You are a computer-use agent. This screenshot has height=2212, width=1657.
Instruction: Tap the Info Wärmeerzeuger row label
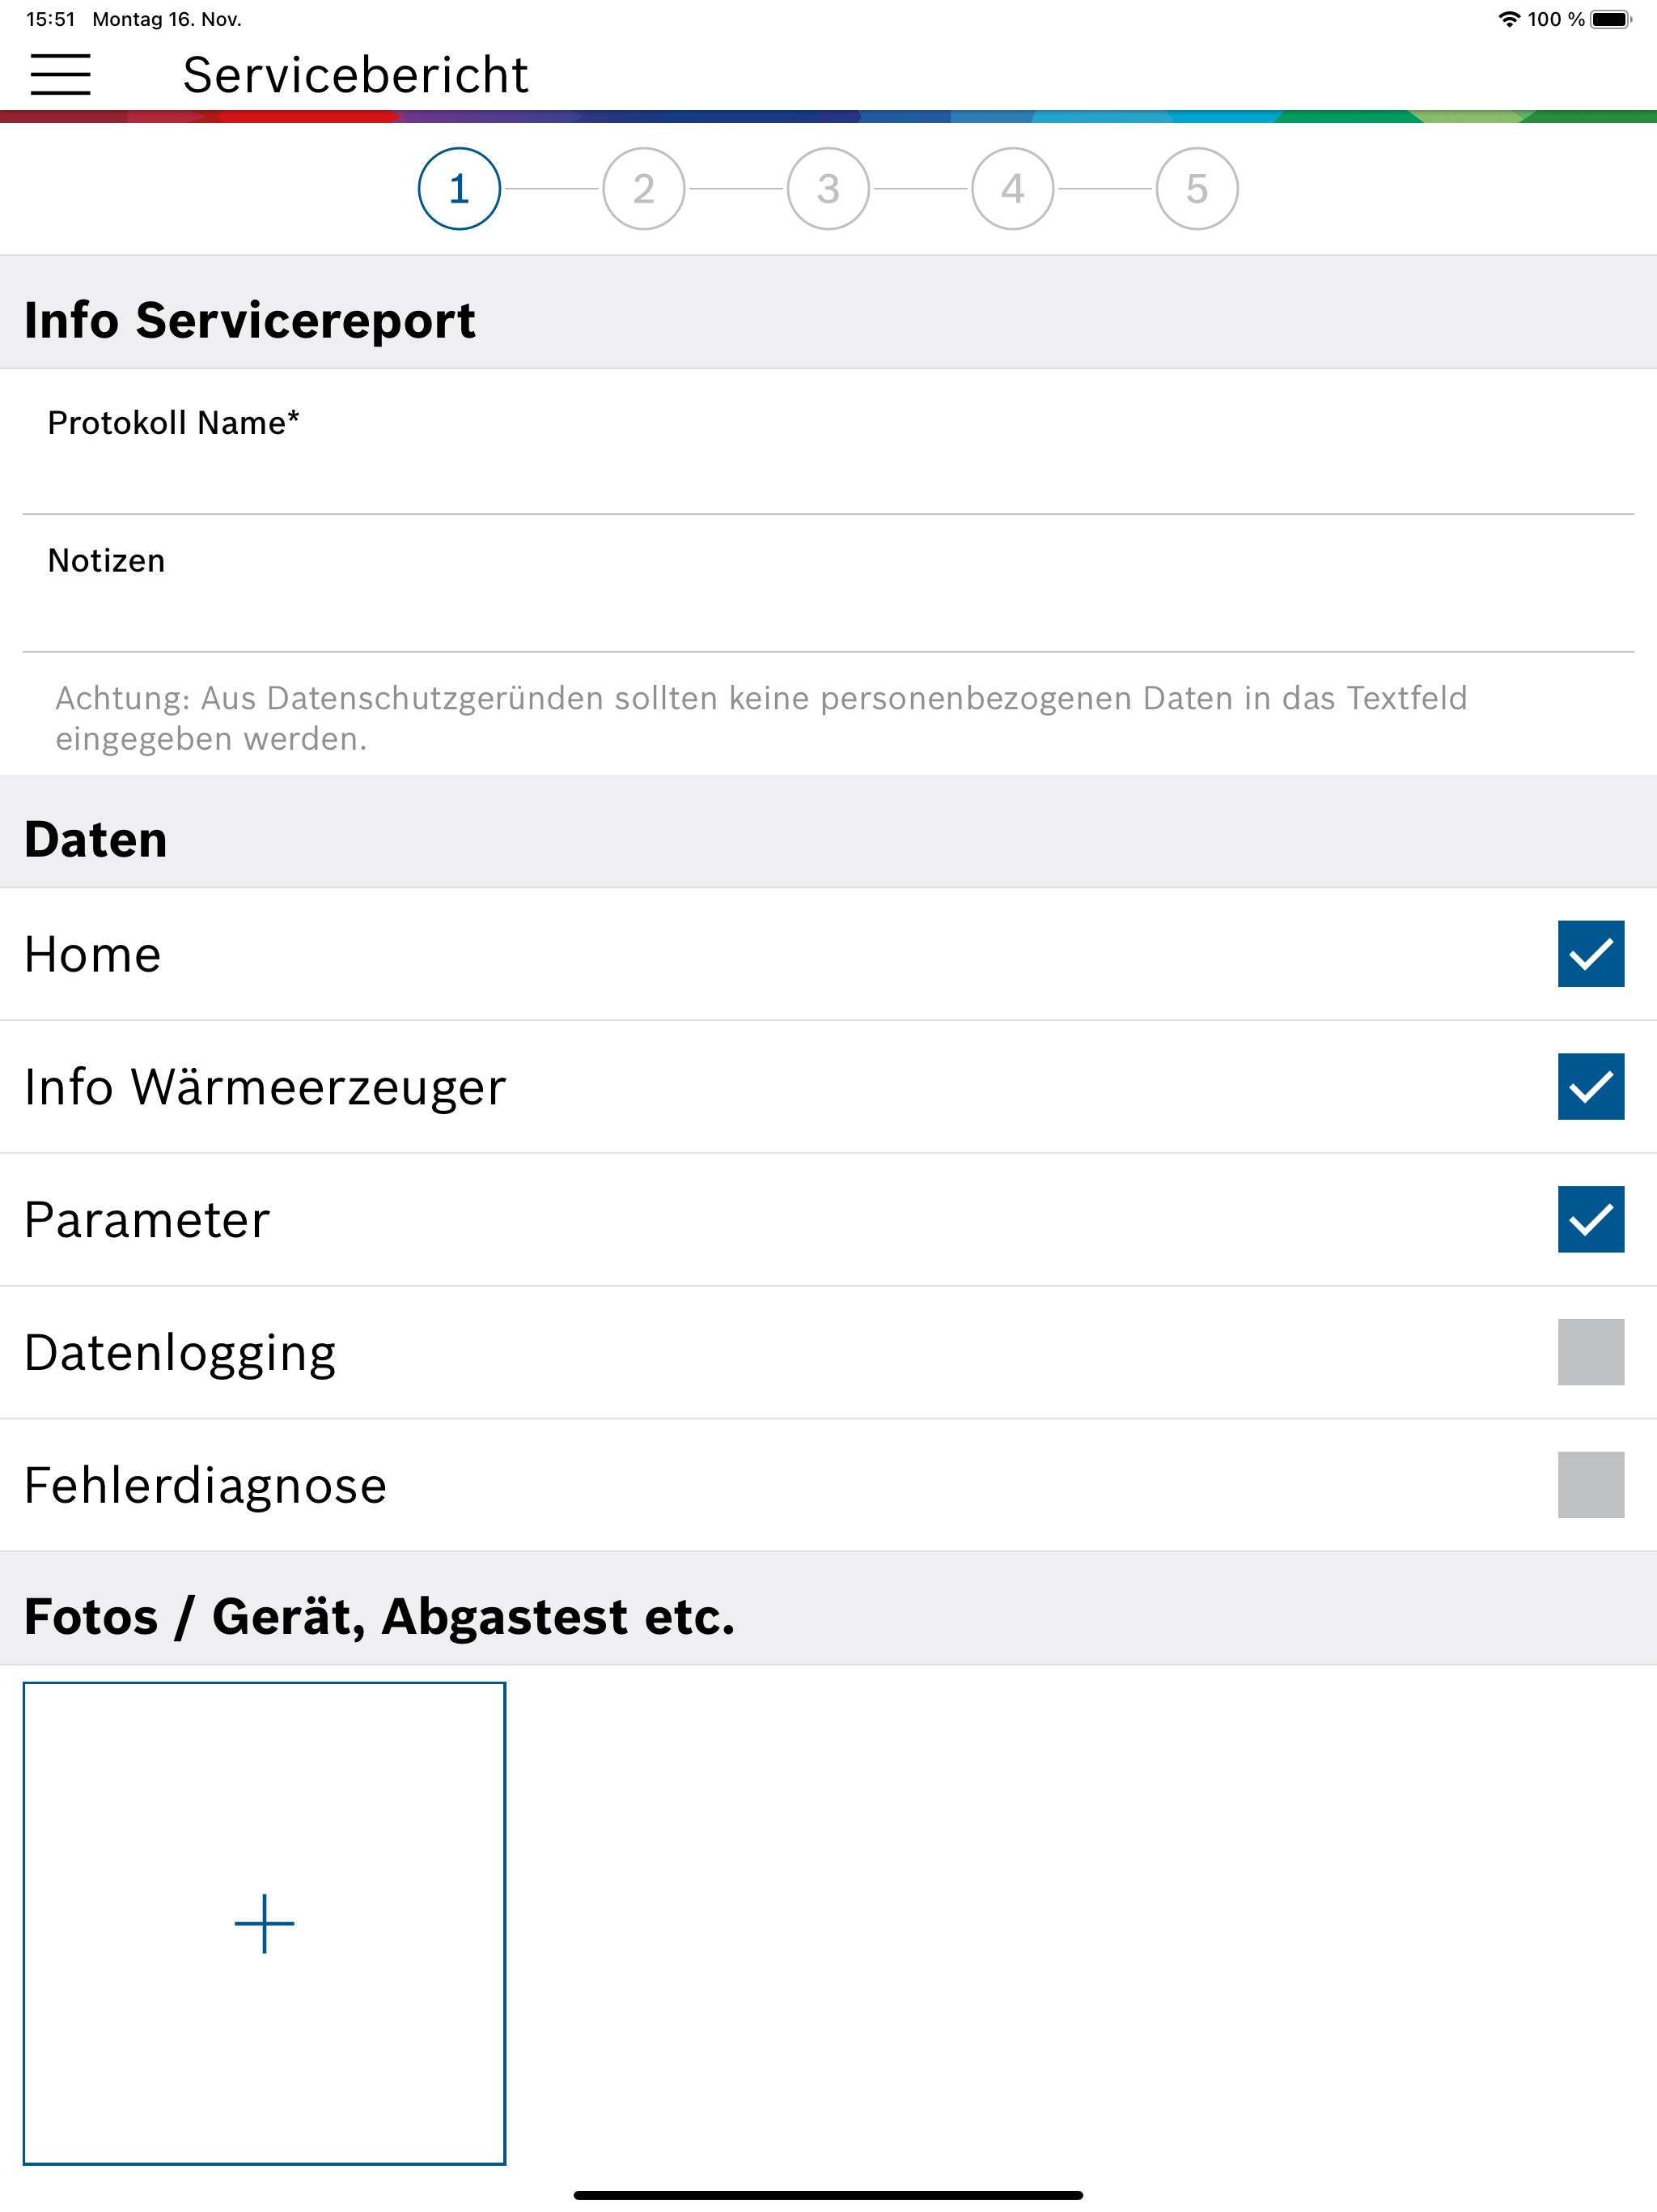coord(265,1086)
